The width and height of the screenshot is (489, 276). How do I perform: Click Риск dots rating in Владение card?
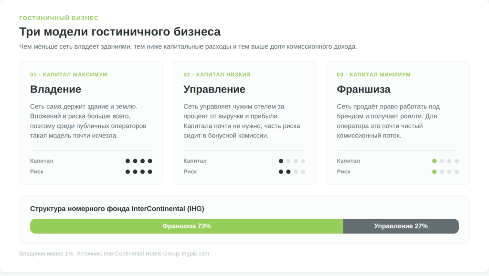[139, 171]
